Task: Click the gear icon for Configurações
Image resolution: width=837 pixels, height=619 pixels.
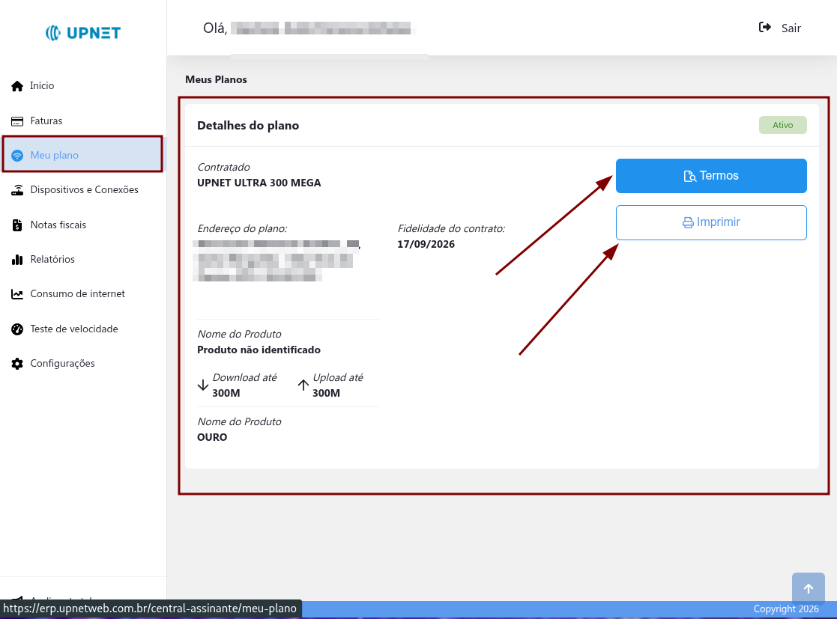Action: (x=17, y=364)
